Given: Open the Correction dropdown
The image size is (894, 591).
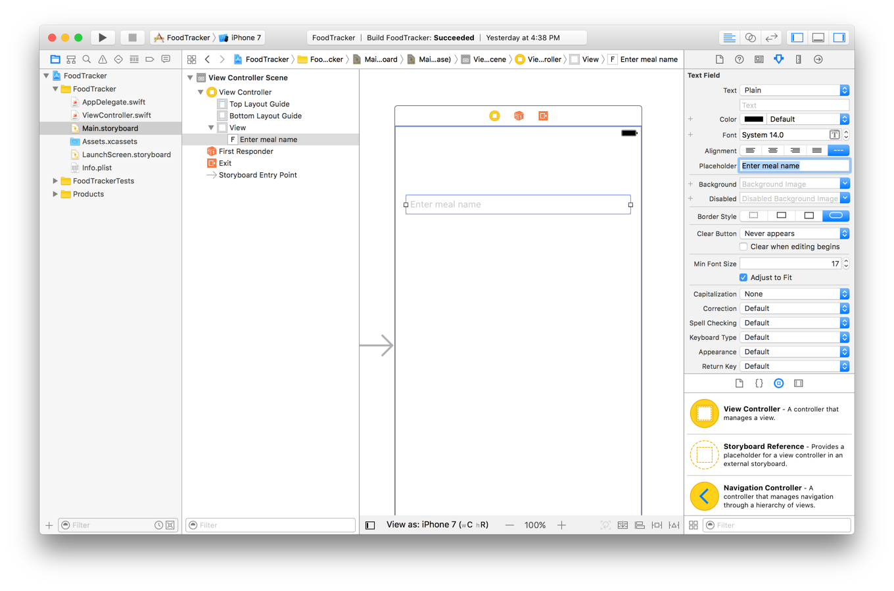Looking at the screenshot, I should click(x=795, y=308).
